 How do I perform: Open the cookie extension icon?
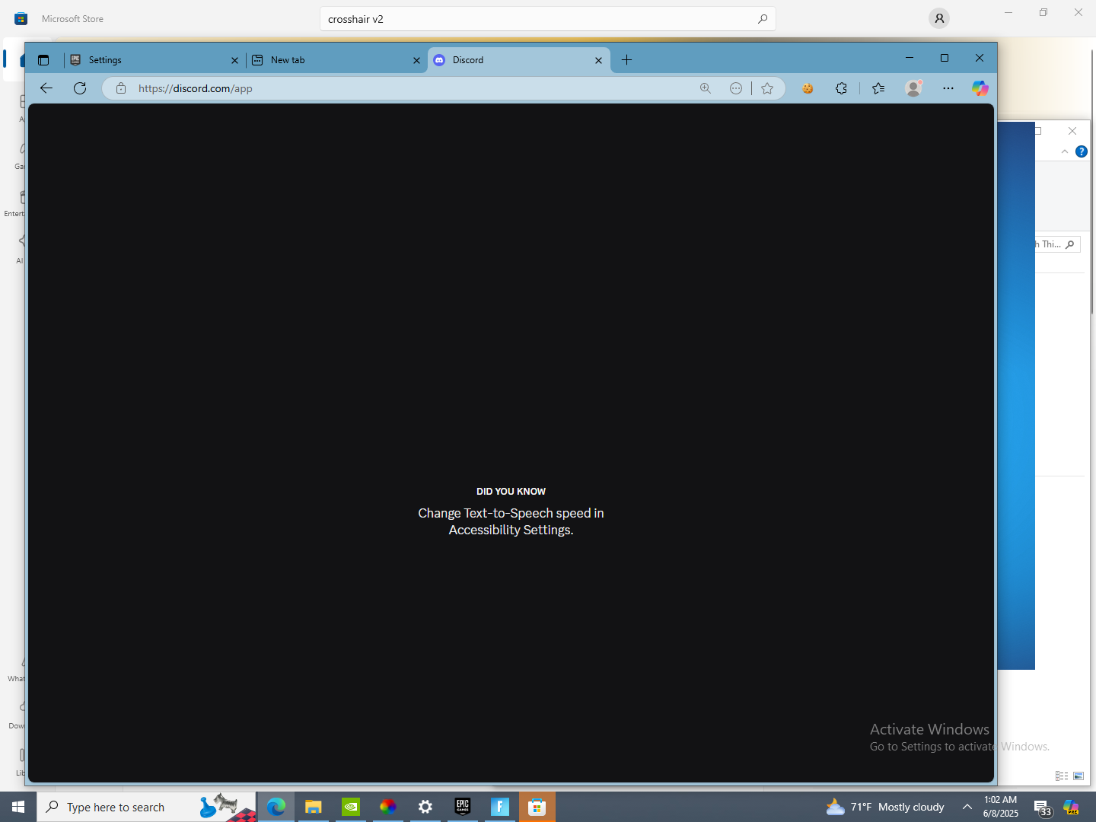pyautogui.click(x=808, y=88)
